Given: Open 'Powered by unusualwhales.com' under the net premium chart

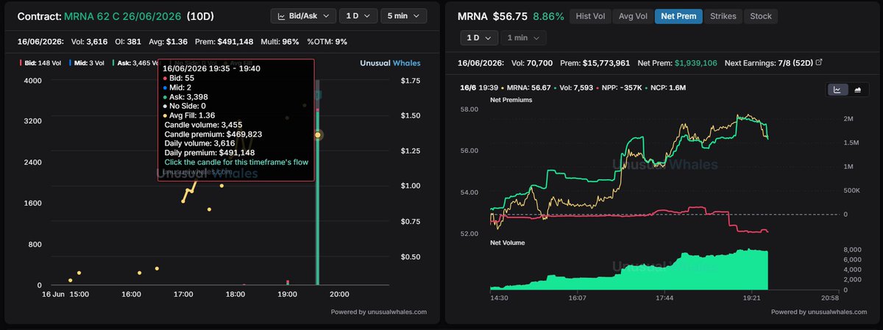Looking at the screenshot, I should click(x=819, y=312).
